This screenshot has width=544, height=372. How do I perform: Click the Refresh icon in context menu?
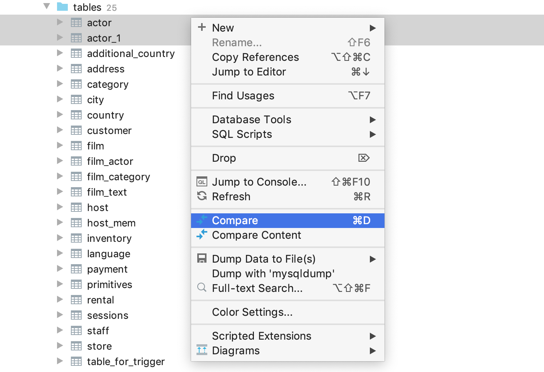(202, 196)
